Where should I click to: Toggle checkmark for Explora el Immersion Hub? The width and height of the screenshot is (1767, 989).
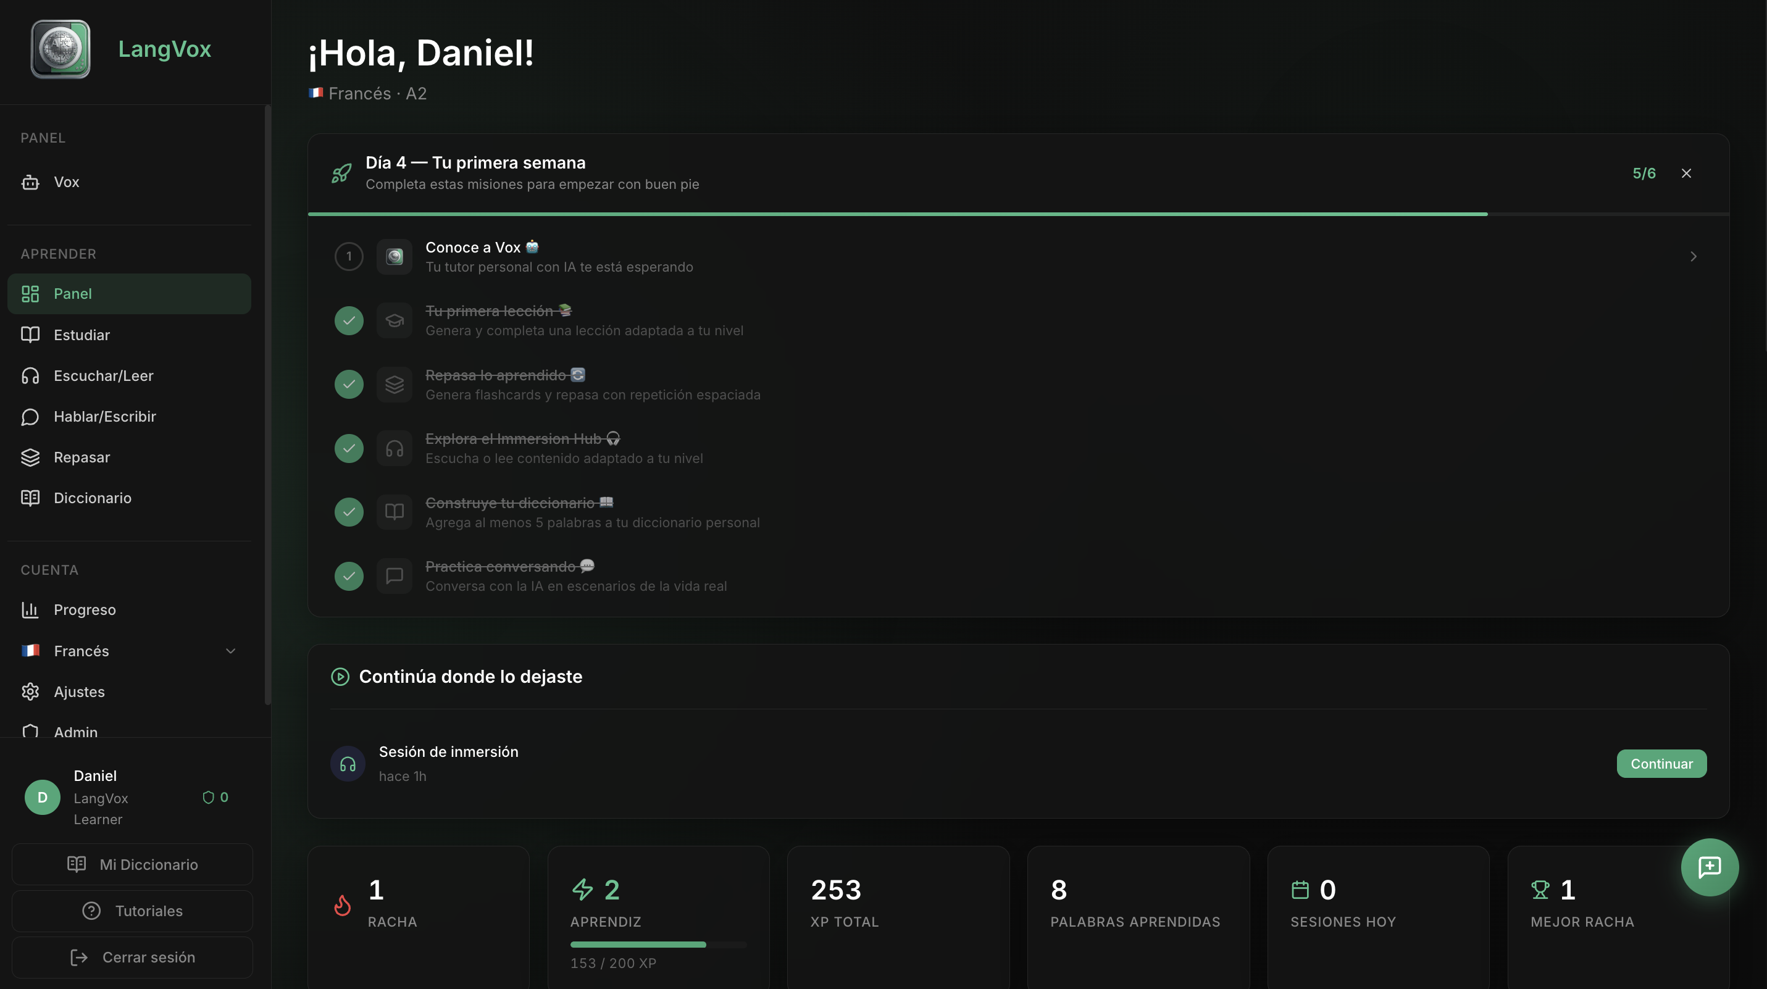click(348, 448)
